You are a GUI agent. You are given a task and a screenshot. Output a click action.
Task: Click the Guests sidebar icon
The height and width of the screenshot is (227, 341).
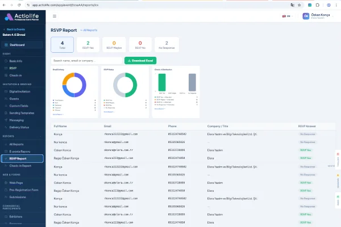[x=5, y=98]
